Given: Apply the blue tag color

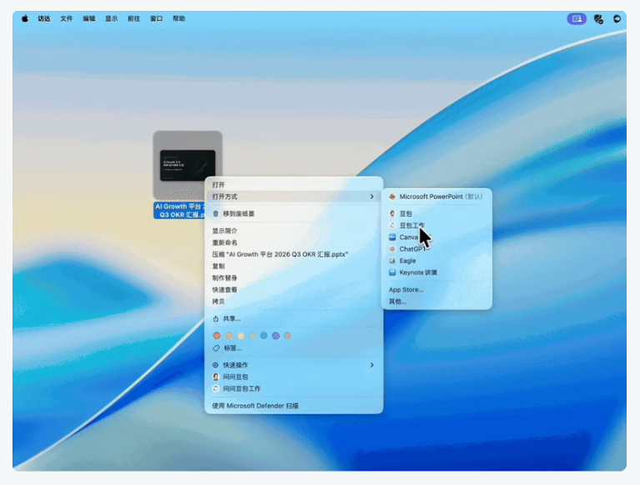Looking at the screenshot, I should coord(264,336).
